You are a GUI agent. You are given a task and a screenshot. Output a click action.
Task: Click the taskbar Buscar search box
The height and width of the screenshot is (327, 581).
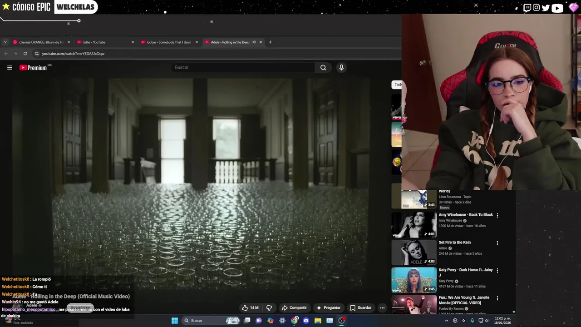[211, 321]
